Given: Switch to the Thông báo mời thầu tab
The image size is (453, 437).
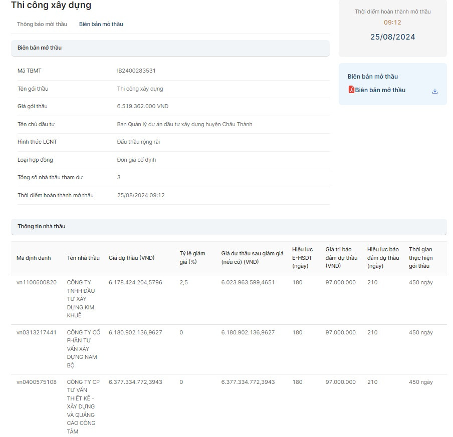Looking at the screenshot, I should pos(42,24).
